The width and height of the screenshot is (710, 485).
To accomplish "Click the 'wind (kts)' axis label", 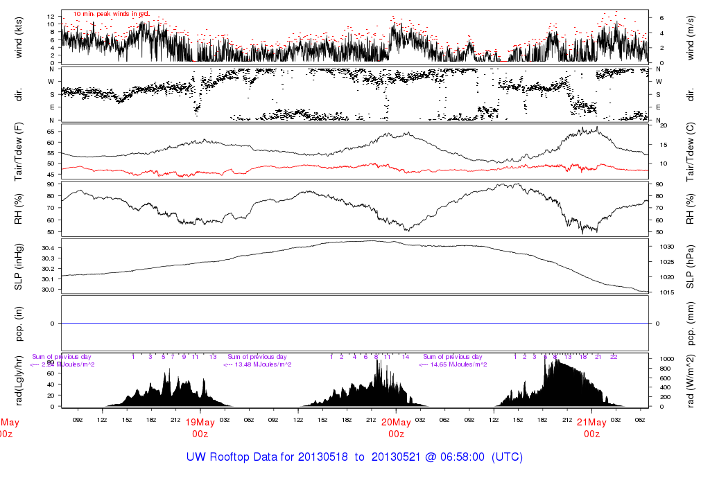I will tap(19, 37).
